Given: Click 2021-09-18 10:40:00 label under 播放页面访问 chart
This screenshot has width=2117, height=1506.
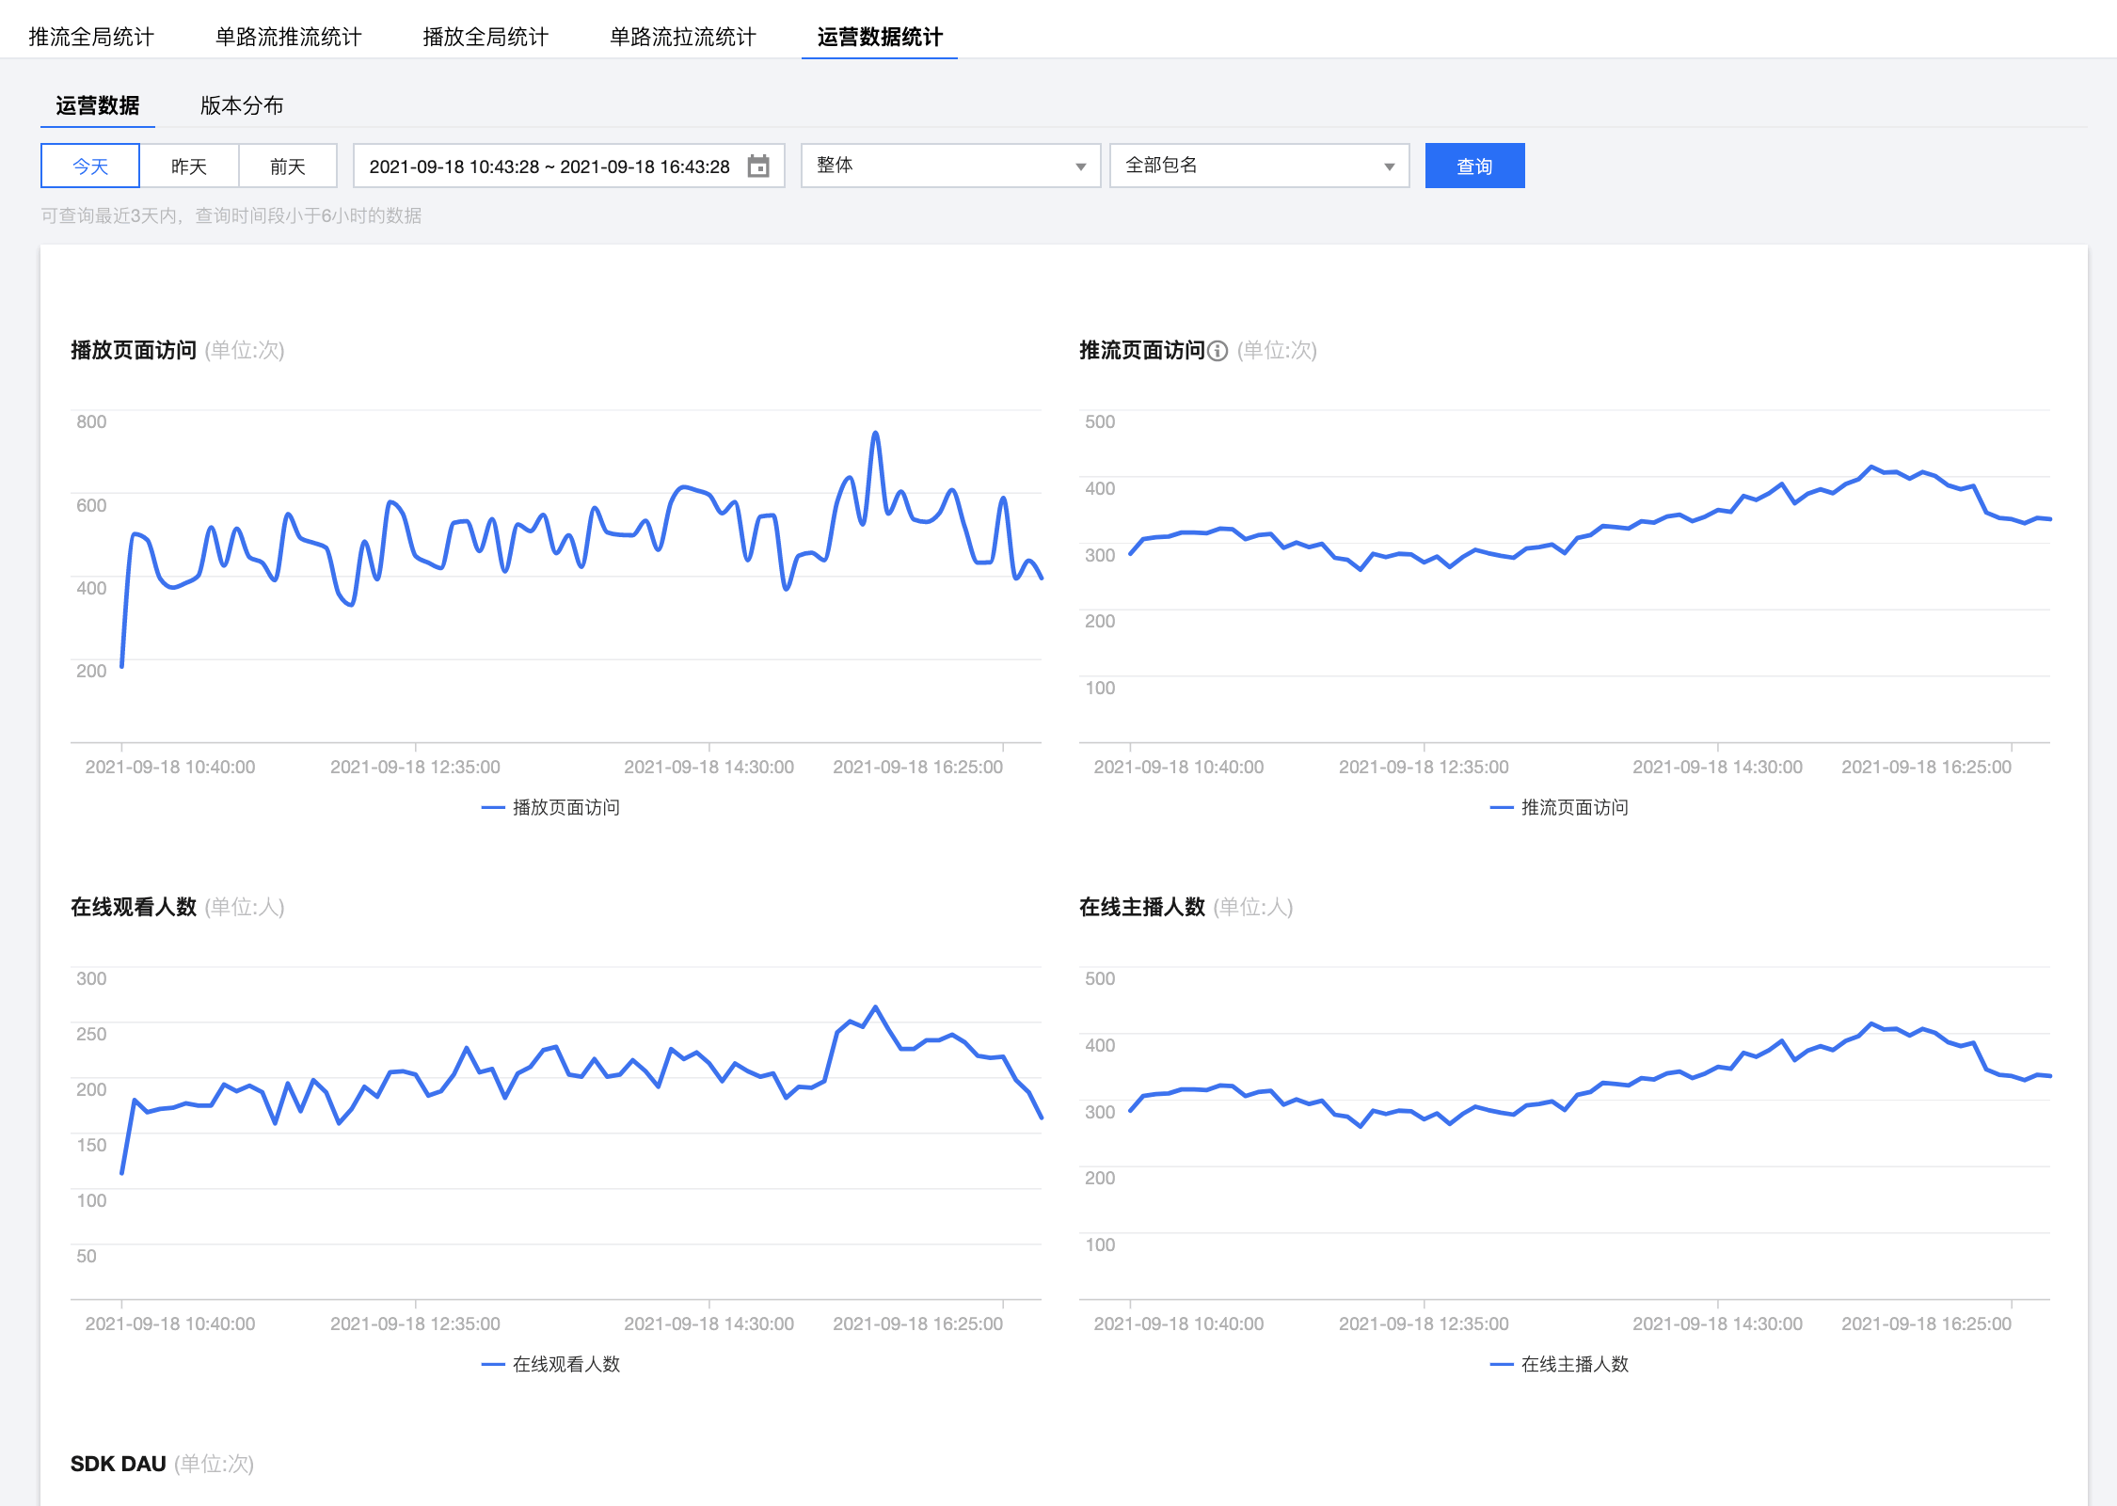Looking at the screenshot, I should (x=170, y=767).
